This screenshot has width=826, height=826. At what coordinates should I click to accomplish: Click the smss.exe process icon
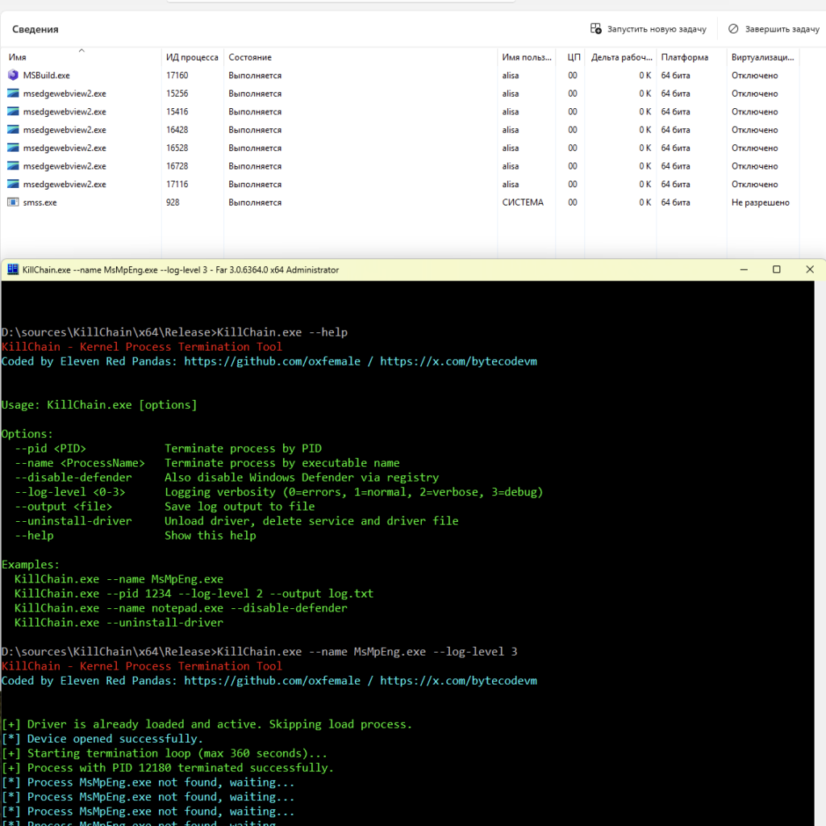point(13,202)
